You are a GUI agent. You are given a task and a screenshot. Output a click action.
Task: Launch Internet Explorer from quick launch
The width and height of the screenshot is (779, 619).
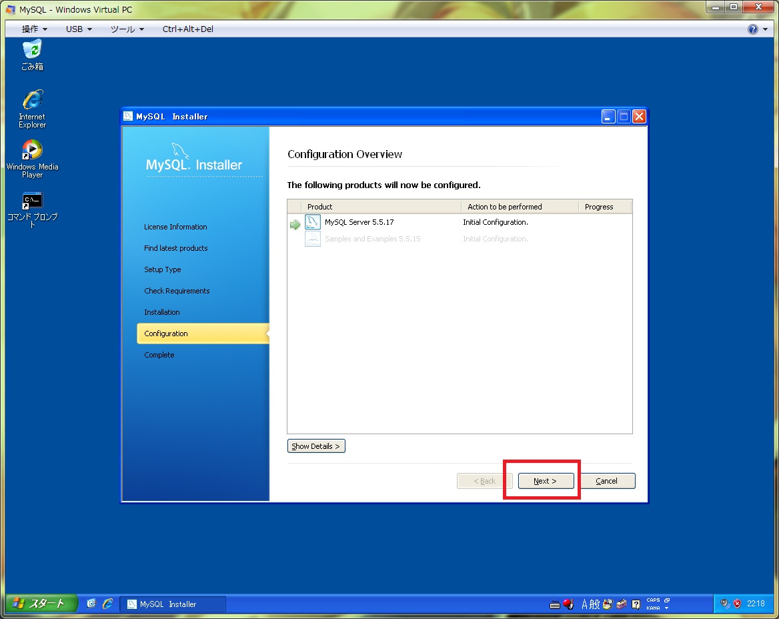point(107,604)
